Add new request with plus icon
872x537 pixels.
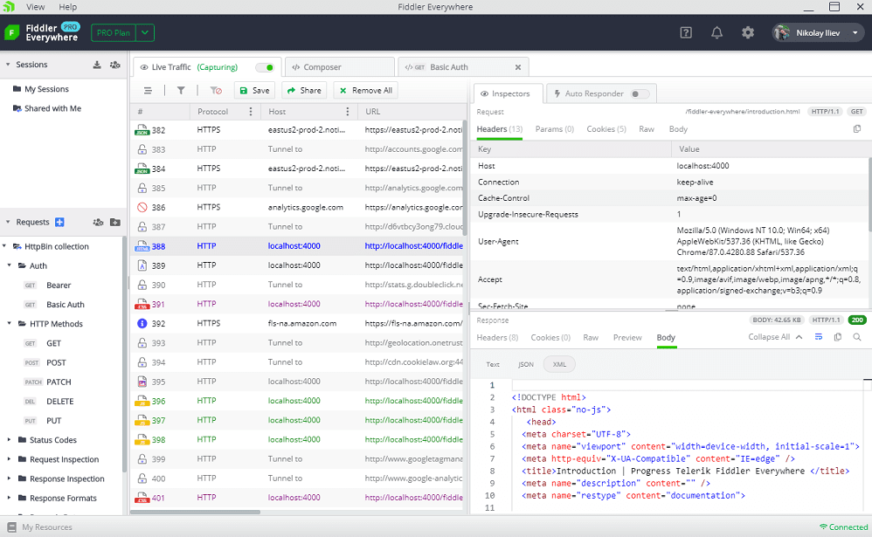59,222
